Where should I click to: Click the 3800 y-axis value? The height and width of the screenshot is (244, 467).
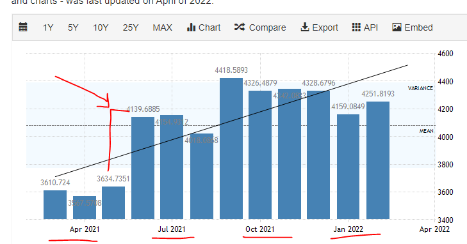(x=445, y=164)
